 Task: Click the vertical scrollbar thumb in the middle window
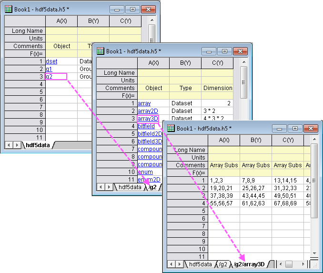(x=243, y=81)
